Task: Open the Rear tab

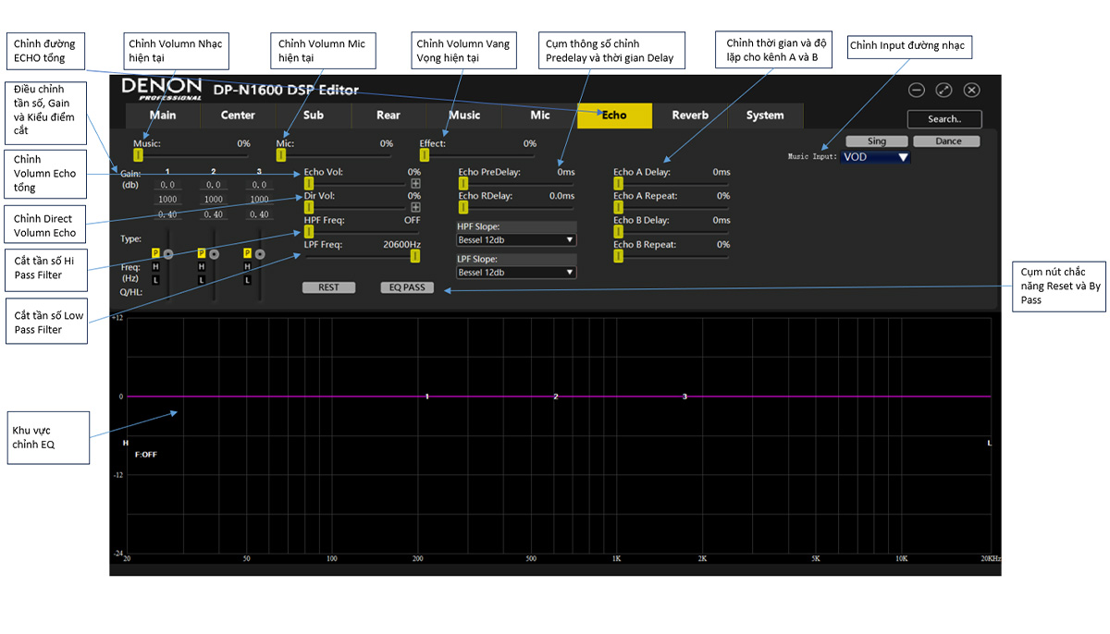Action: 388,116
